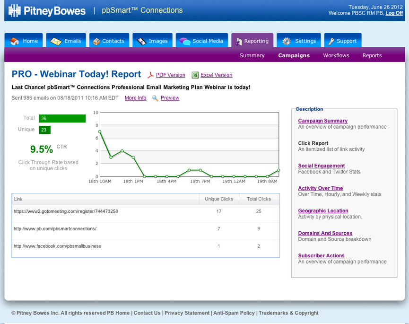This screenshot has height=324, width=409.
Task: Click the Images film strip icon
Action: pos(142,41)
